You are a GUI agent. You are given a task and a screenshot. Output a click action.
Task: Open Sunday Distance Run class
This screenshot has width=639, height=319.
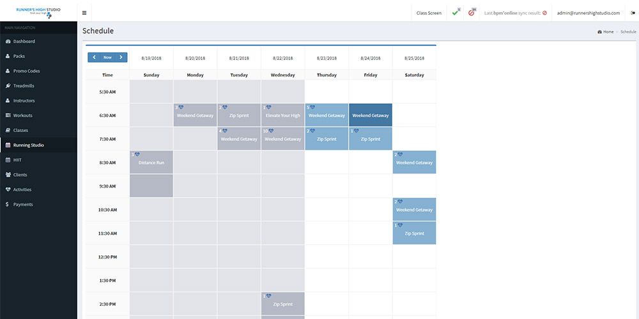151,162
